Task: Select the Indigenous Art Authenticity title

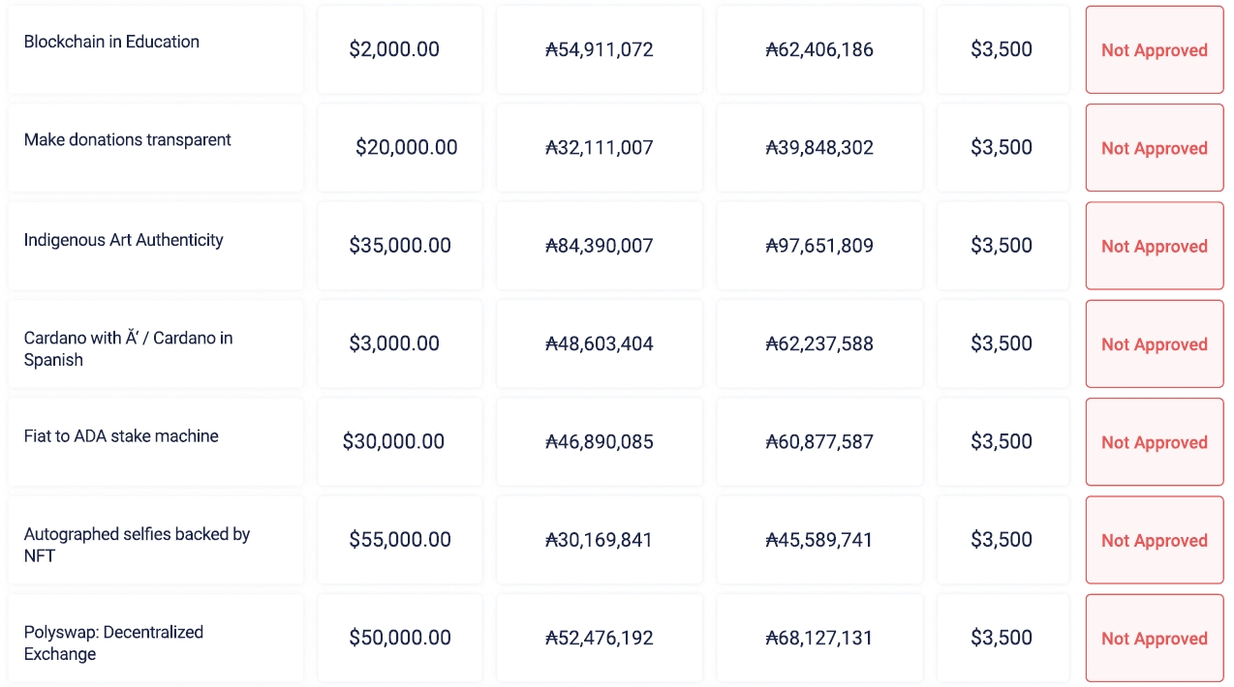Action: pos(123,240)
